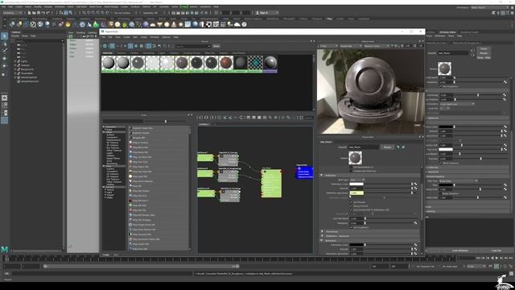Open the Hypershade Graph menu

(x=144, y=37)
